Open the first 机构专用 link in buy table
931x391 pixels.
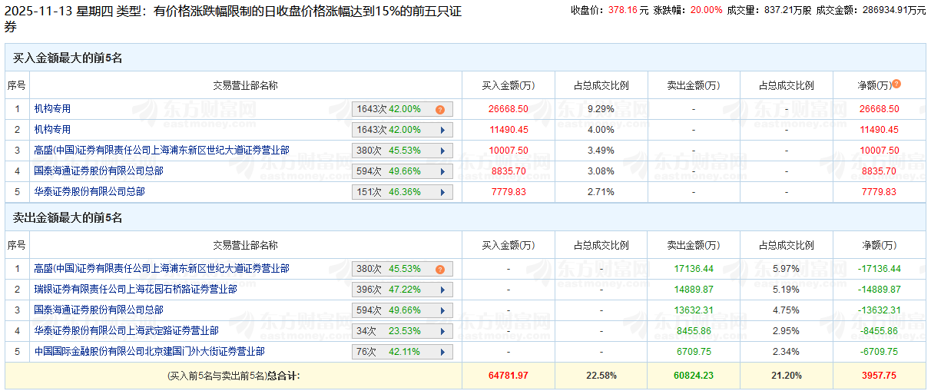pyautogui.click(x=52, y=109)
